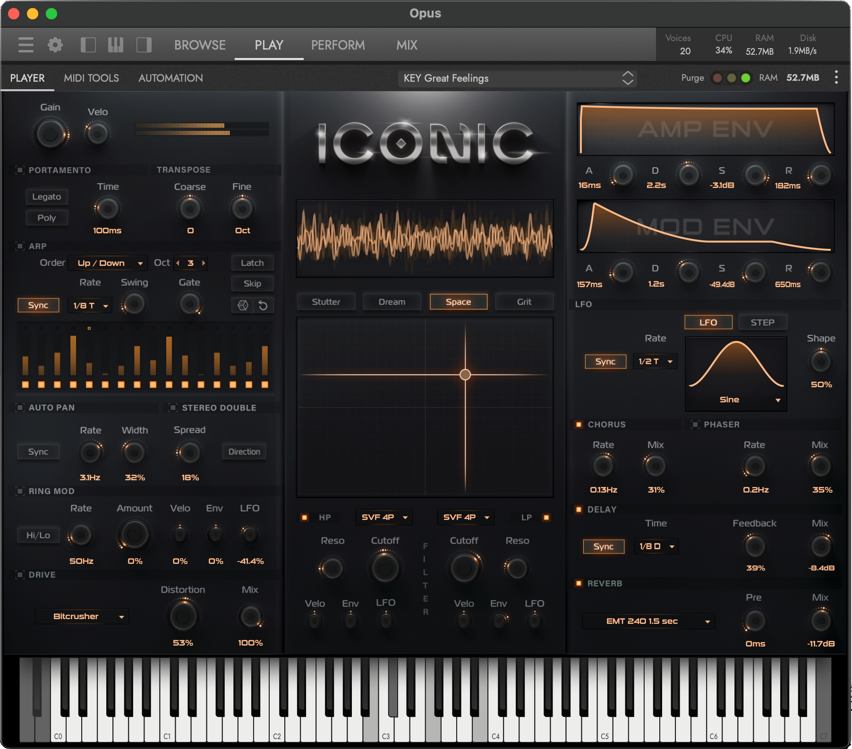The image size is (852, 749).
Task: Select the Dream macro button
Action: tap(392, 302)
